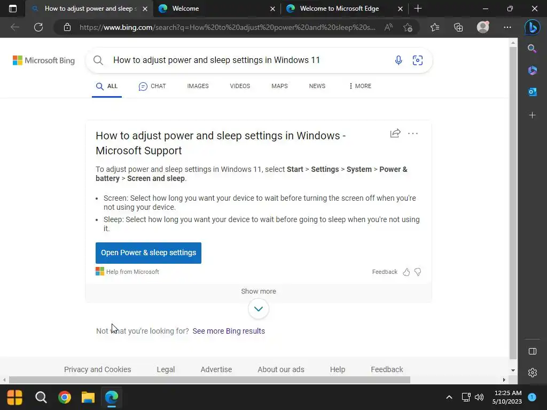Launch Google Chrome from taskbar
This screenshot has height=410, width=547.
coord(65,397)
